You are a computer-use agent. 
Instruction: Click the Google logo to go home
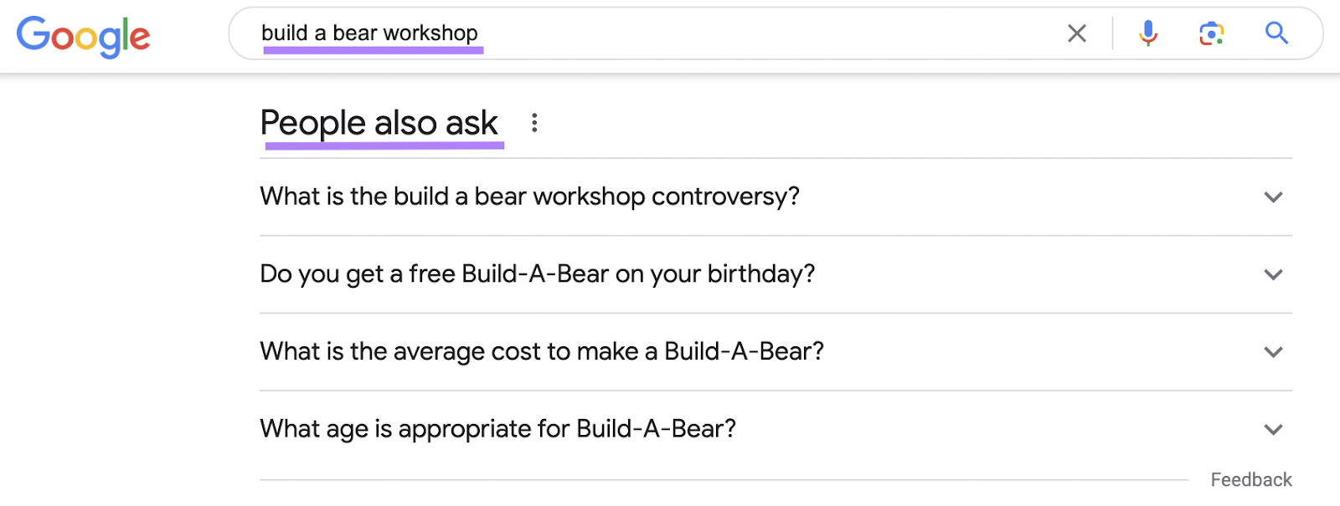point(82,35)
